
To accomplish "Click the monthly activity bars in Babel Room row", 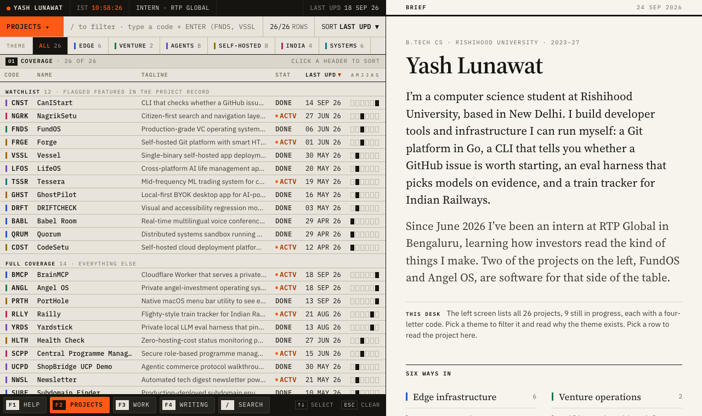I will coord(365,221).
